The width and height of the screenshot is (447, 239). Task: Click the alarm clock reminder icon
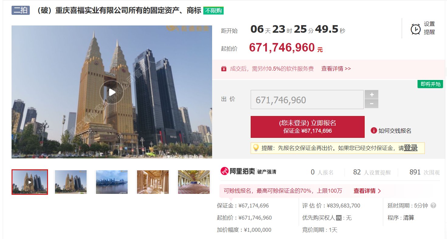click(x=415, y=29)
